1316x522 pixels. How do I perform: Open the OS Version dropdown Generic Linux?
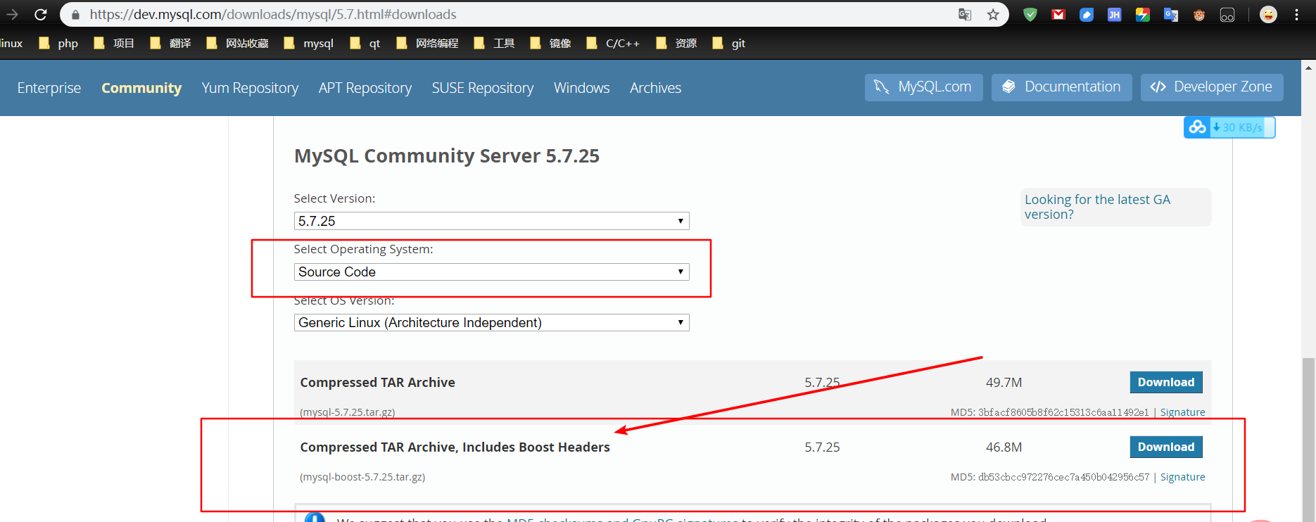[491, 322]
